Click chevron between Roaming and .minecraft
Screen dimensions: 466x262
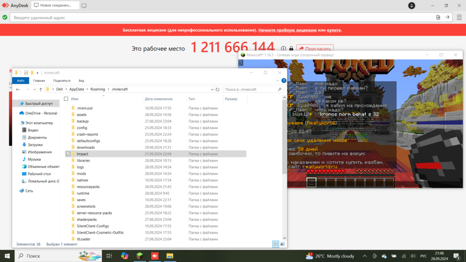click(109, 89)
